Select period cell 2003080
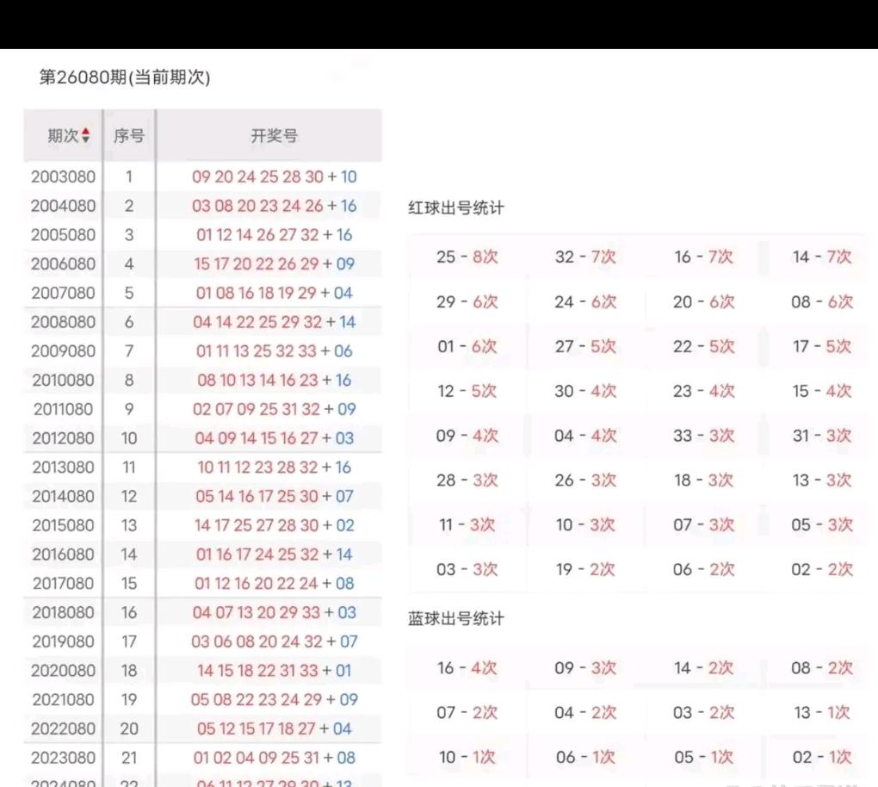878x787 pixels. pos(64,177)
